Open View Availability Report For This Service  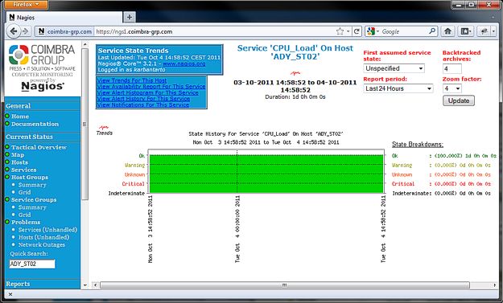coord(151,87)
